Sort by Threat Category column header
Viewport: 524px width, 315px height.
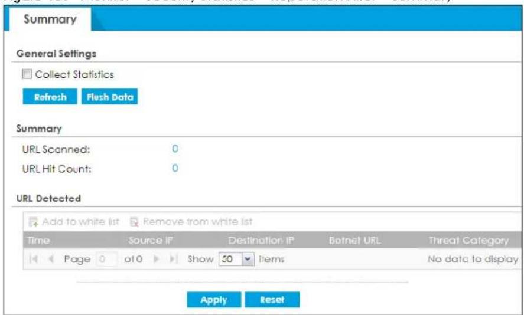pos(469,241)
